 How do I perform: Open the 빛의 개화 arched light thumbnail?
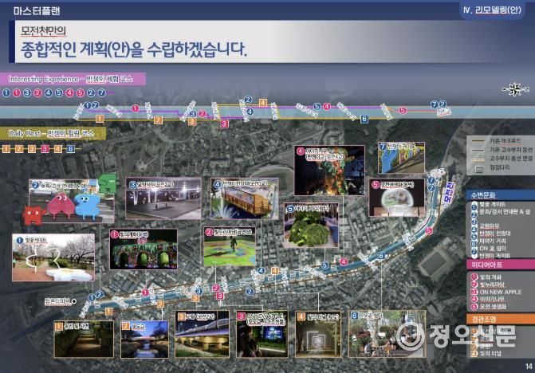pos(144,249)
